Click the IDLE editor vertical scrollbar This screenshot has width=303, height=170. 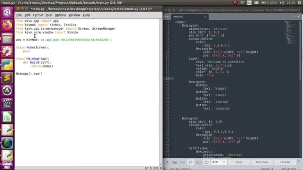click(x=161, y=92)
